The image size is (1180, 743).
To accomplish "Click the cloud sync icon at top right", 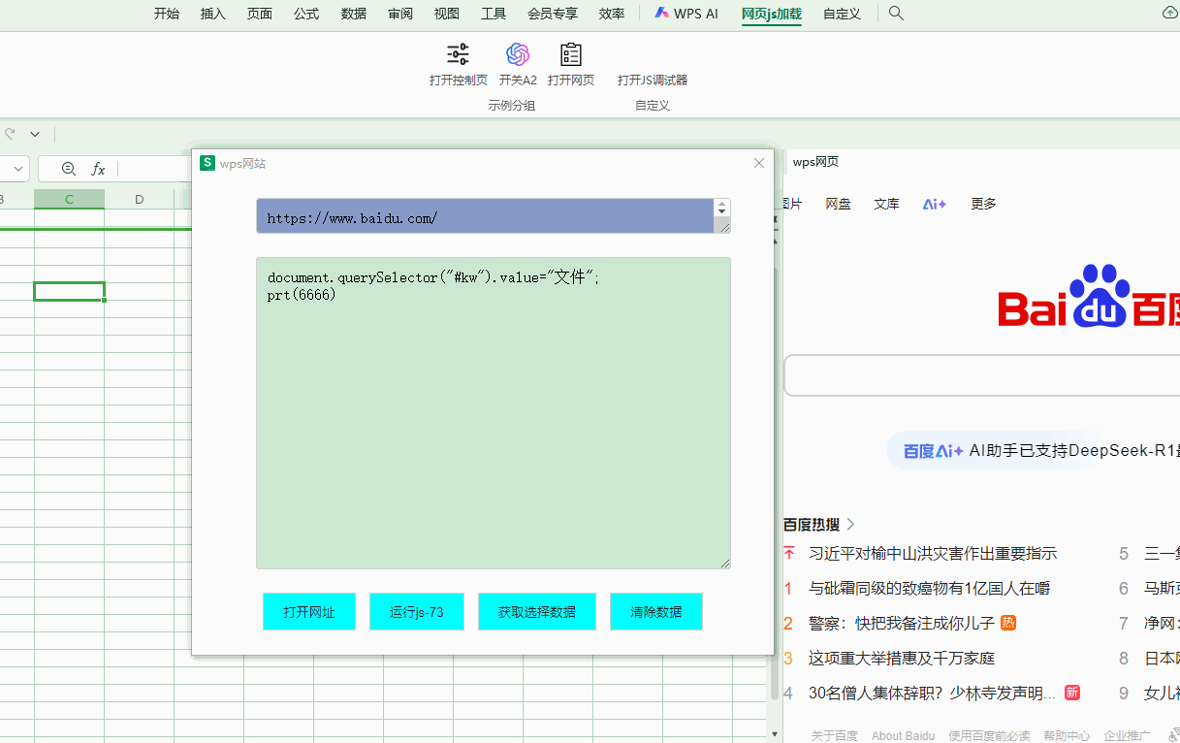I will [x=1169, y=13].
